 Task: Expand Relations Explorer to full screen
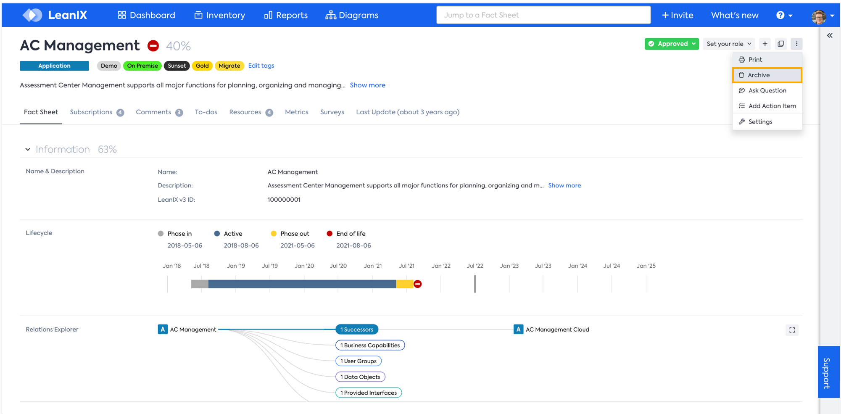[x=792, y=330]
